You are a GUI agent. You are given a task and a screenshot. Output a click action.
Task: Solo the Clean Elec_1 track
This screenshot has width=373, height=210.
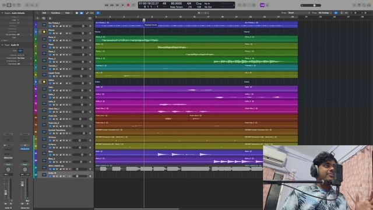(x=57, y=112)
